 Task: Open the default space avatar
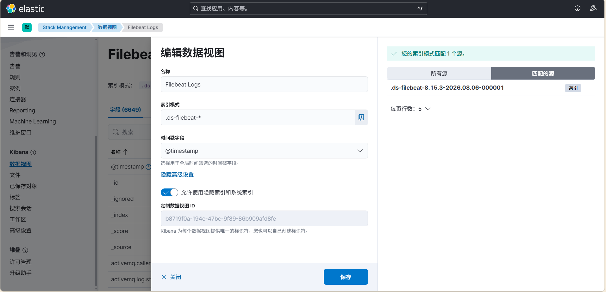[x=27, y=27]
